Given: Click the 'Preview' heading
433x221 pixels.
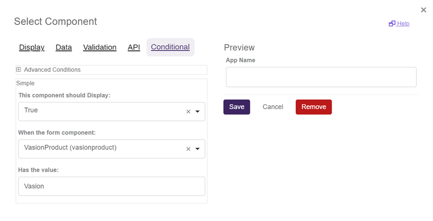Looking at the screenshot, I should pyautogui.click(x=239, y=48).
